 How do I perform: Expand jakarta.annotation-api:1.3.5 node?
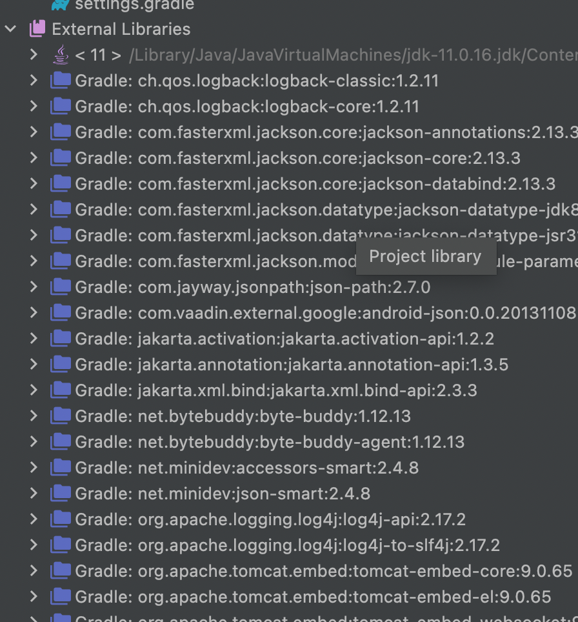(x=34, y=364)
